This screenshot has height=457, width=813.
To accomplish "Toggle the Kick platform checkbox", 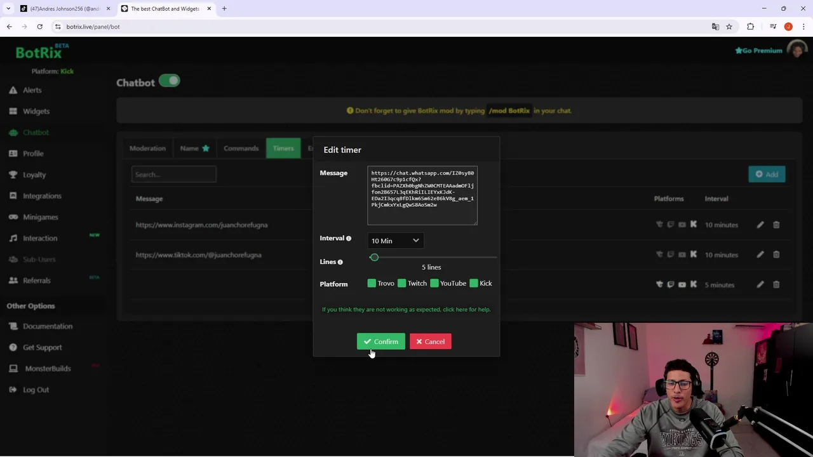I will tap(474, 283).
